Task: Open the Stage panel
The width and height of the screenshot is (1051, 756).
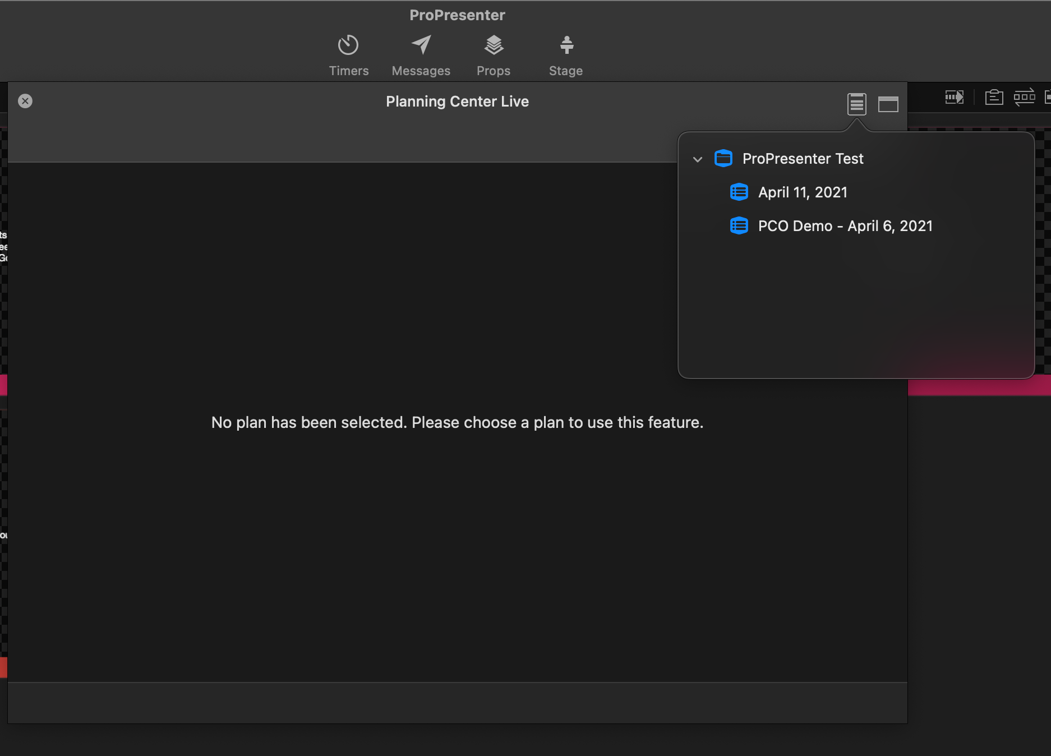Action: tap(566, 56)
